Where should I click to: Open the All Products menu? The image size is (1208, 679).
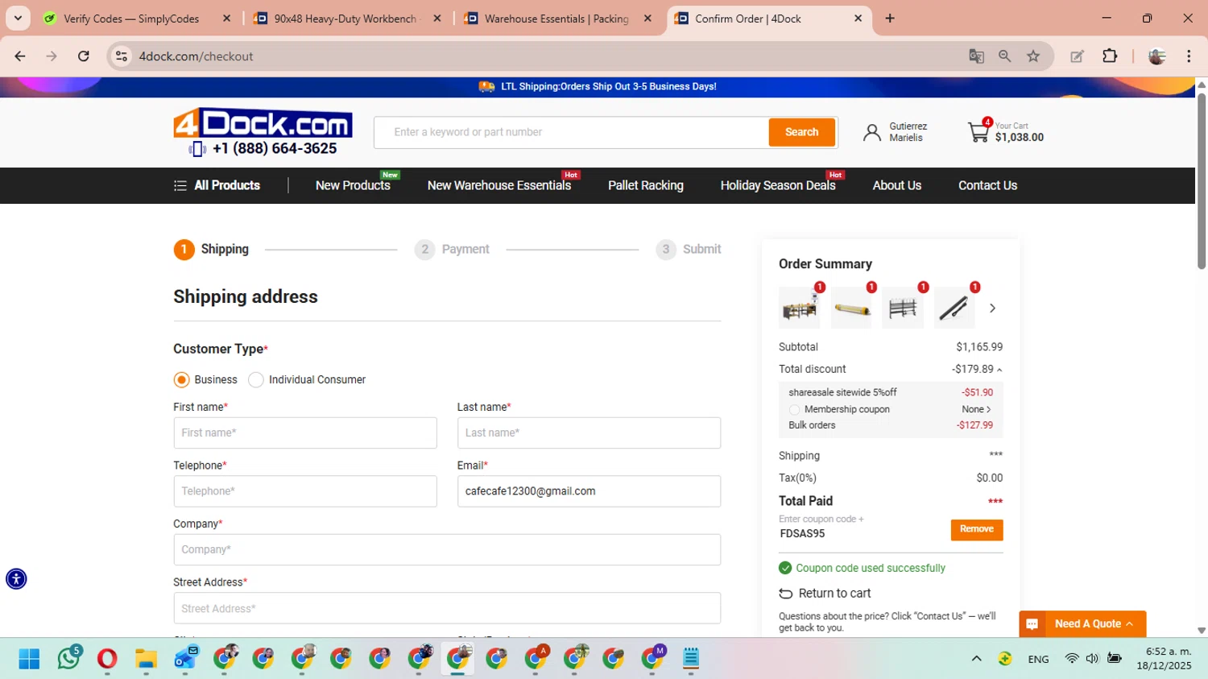pyautogui.click(x=217, y=185)
